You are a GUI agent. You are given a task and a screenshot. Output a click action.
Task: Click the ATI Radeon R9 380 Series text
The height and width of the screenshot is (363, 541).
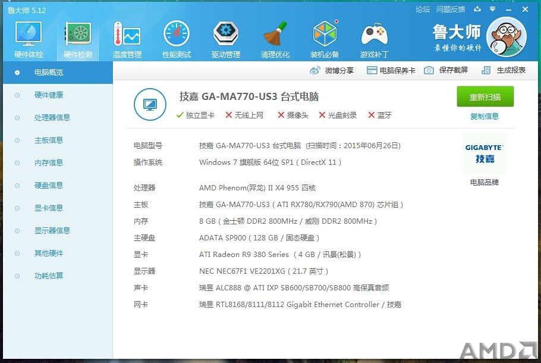pyautogui.click(x=280, y=255)
